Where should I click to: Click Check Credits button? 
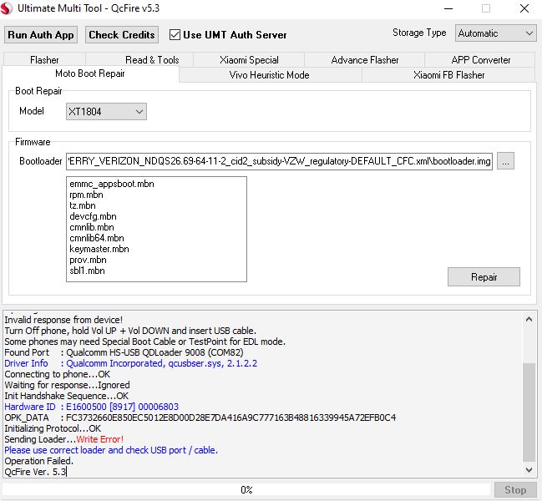point(122,35)
